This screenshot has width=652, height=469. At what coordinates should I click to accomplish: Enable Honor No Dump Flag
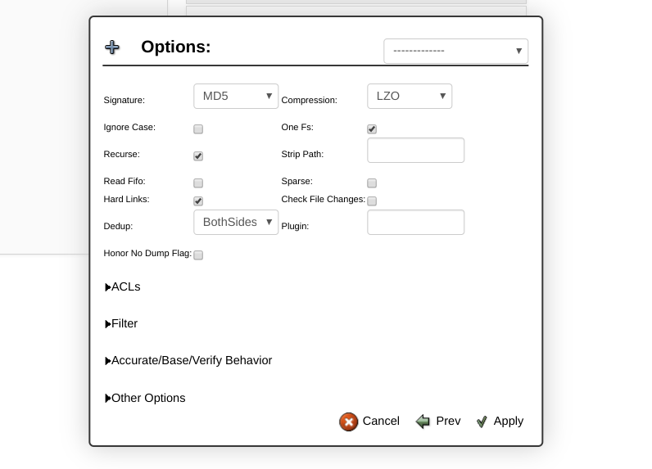click(198, 255)
